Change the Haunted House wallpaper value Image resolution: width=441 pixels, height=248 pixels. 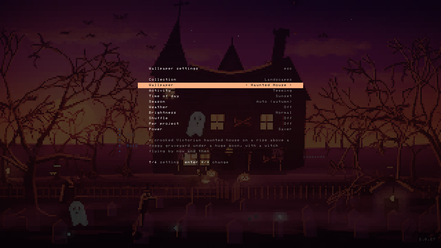(x=269, y=85)
